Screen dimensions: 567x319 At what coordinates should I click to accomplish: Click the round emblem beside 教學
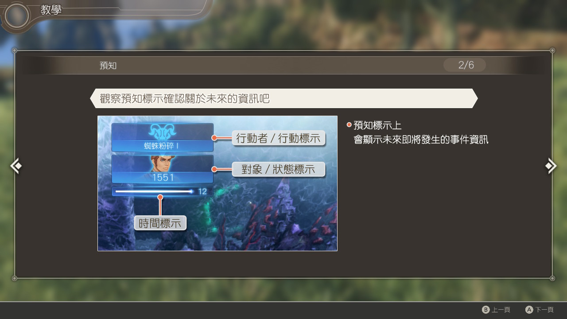(x=17, y=16)
